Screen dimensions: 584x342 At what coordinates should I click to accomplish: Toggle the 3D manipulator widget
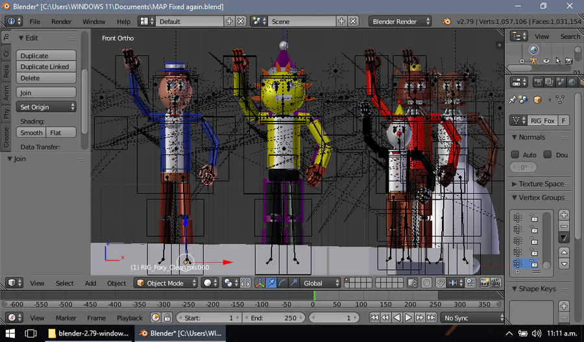(x=260, y=283)
